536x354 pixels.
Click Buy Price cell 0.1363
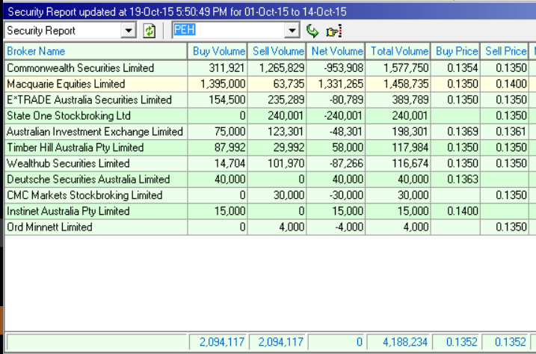(456, 180)
